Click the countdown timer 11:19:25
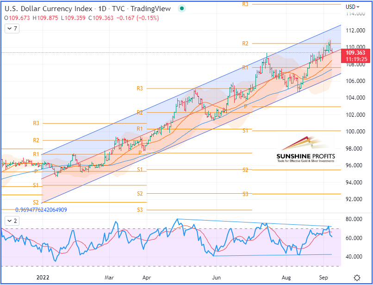Image resolution: width=373 pixels, height=285 pixels. (356, 59)
